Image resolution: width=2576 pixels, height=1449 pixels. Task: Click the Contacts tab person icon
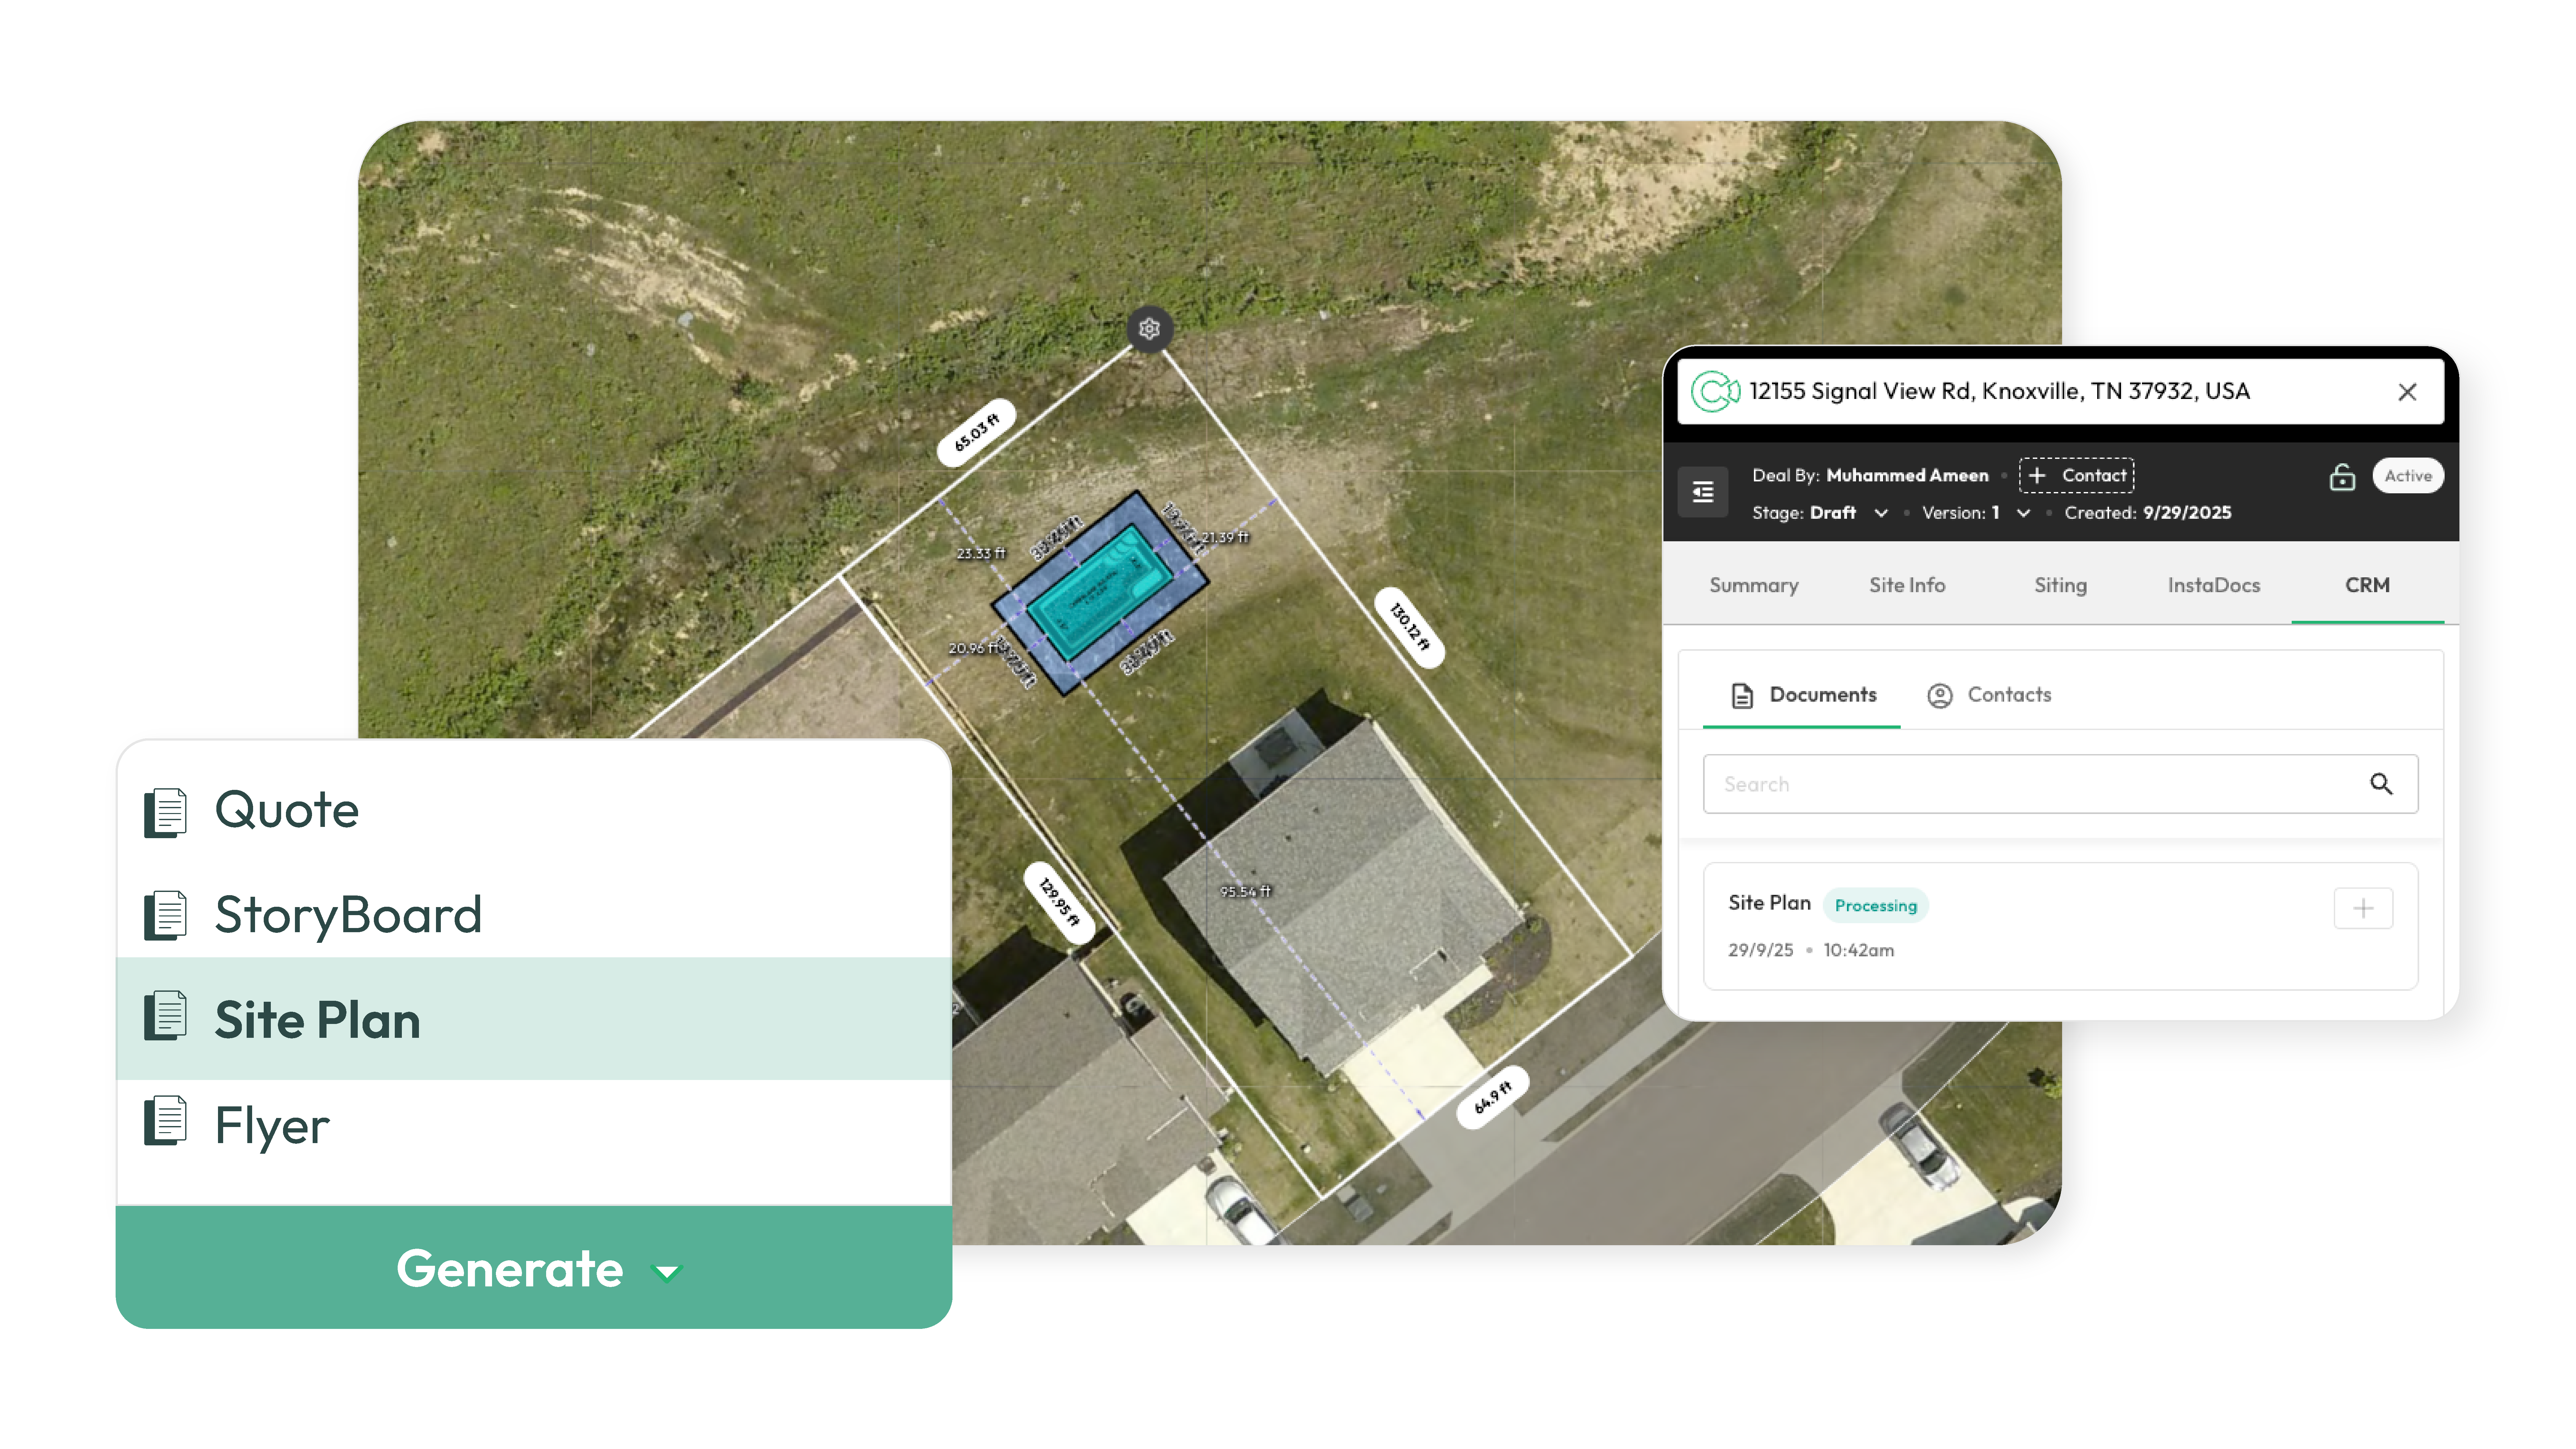click(1940, 696)
